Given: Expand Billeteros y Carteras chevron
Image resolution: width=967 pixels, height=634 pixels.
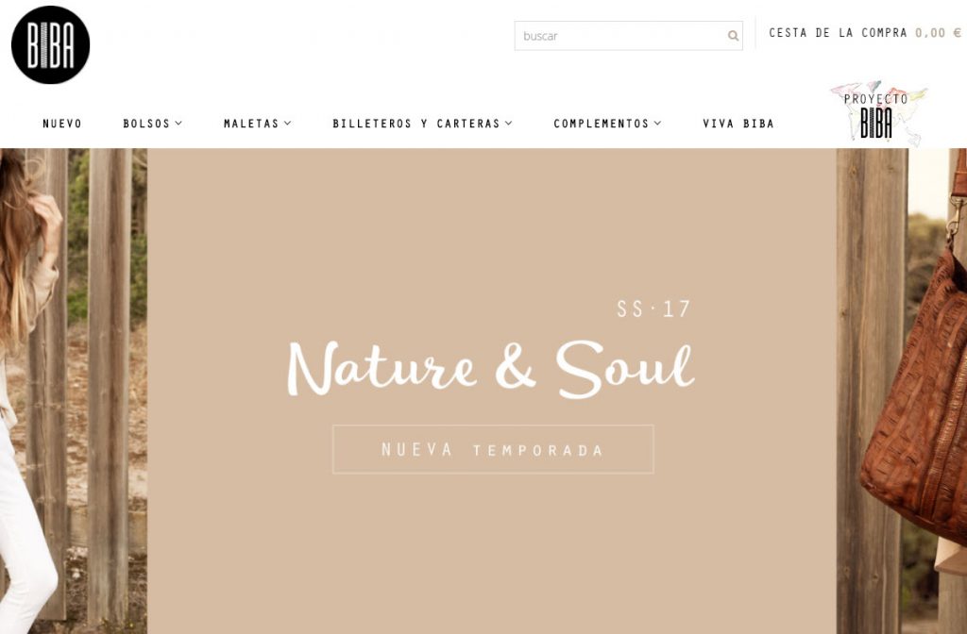Looking at the screenshot, I should click(x=509, y=124).
